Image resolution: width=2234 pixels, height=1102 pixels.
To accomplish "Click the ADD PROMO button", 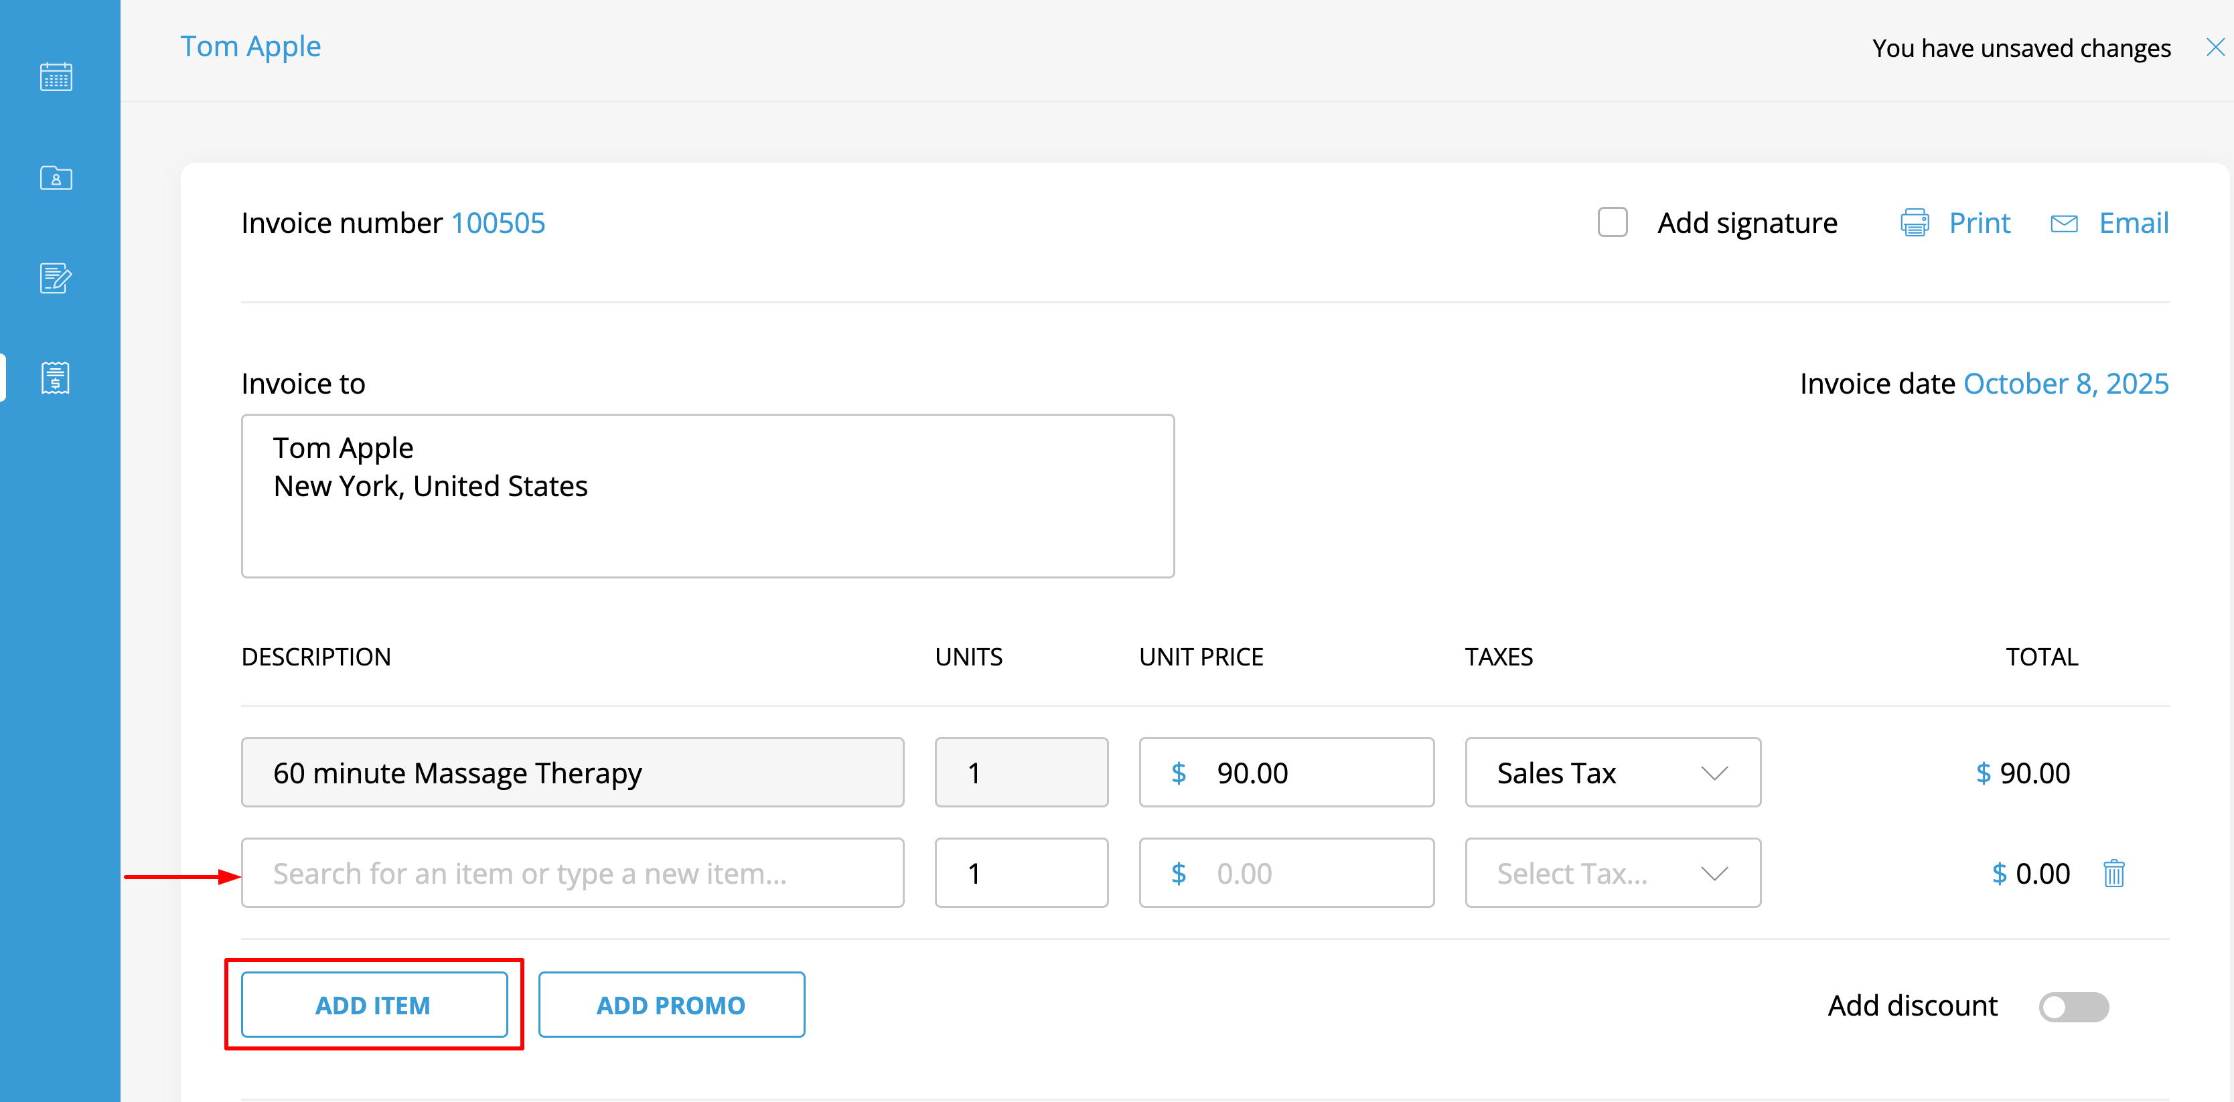I will (671, 1005).
